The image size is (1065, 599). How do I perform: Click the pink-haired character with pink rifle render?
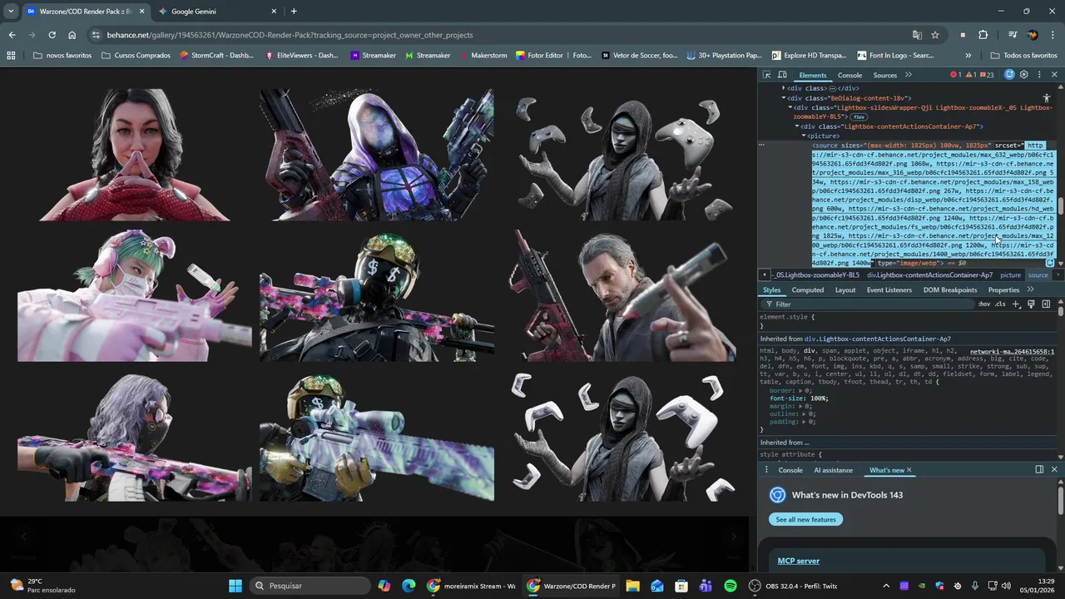(133, 296)
